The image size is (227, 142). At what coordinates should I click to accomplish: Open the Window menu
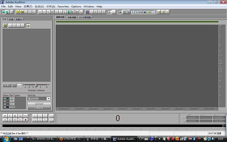click(89, 6)
